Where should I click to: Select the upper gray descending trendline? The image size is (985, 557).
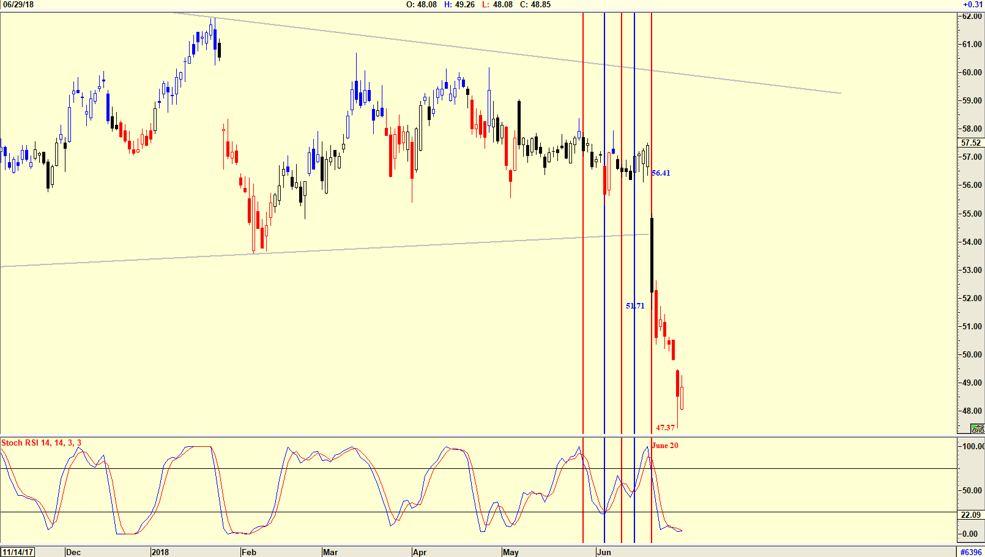tap(507, 53)
